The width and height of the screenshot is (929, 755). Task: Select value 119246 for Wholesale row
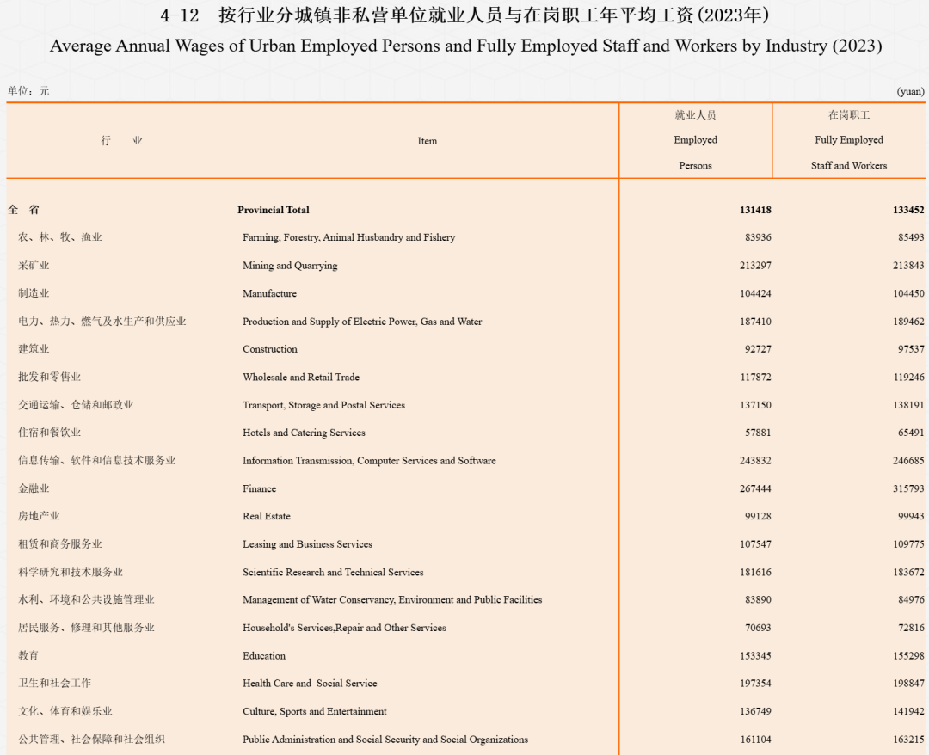908,377
